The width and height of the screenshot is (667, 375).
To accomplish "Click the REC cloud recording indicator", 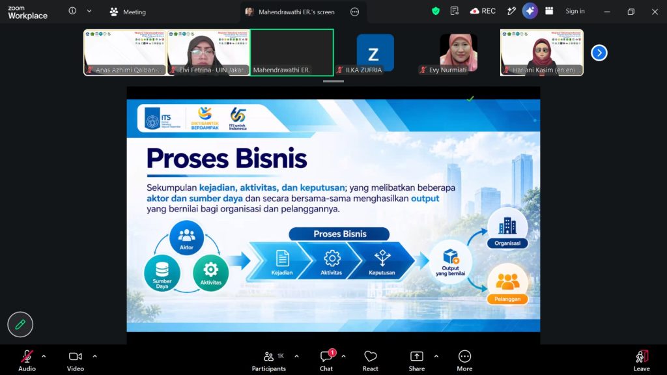I will 483,11.
